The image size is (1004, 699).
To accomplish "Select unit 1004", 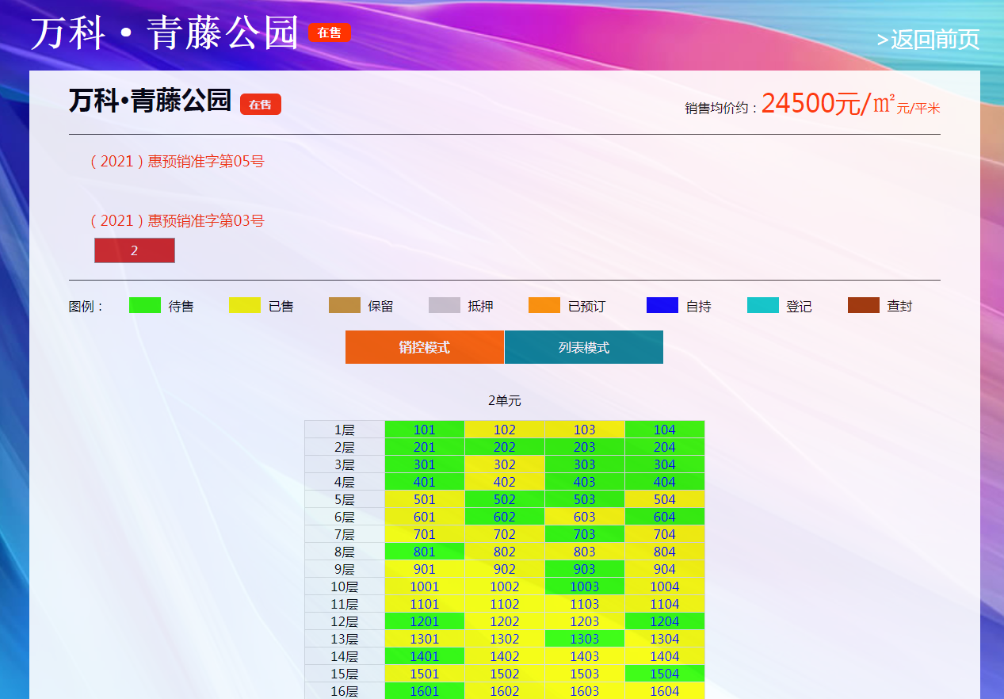I will pos(665,586).
